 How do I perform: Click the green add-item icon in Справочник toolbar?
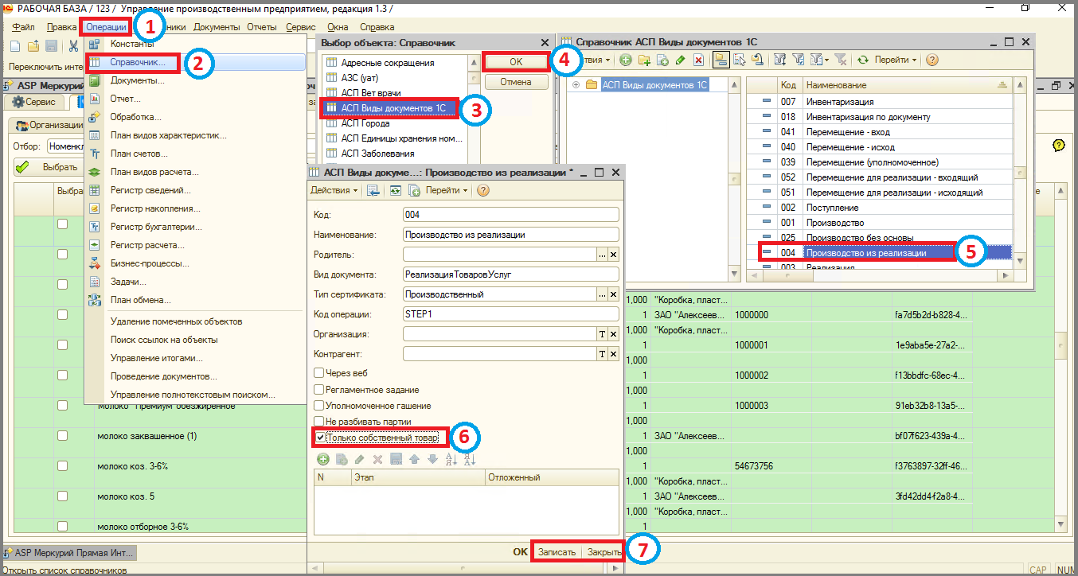pos(626,60)
